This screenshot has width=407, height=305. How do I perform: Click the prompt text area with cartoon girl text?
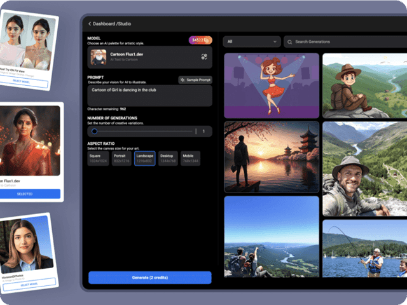point(150,95)
